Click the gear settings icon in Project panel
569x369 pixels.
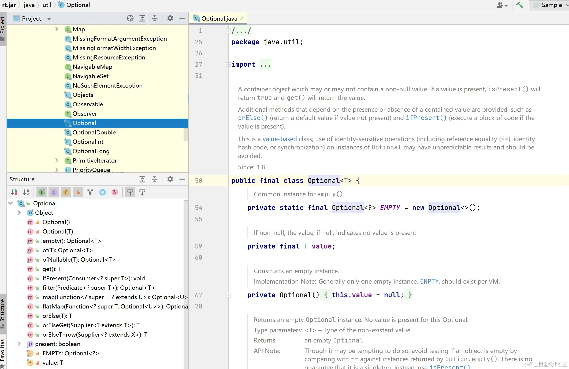click(170, 18)
